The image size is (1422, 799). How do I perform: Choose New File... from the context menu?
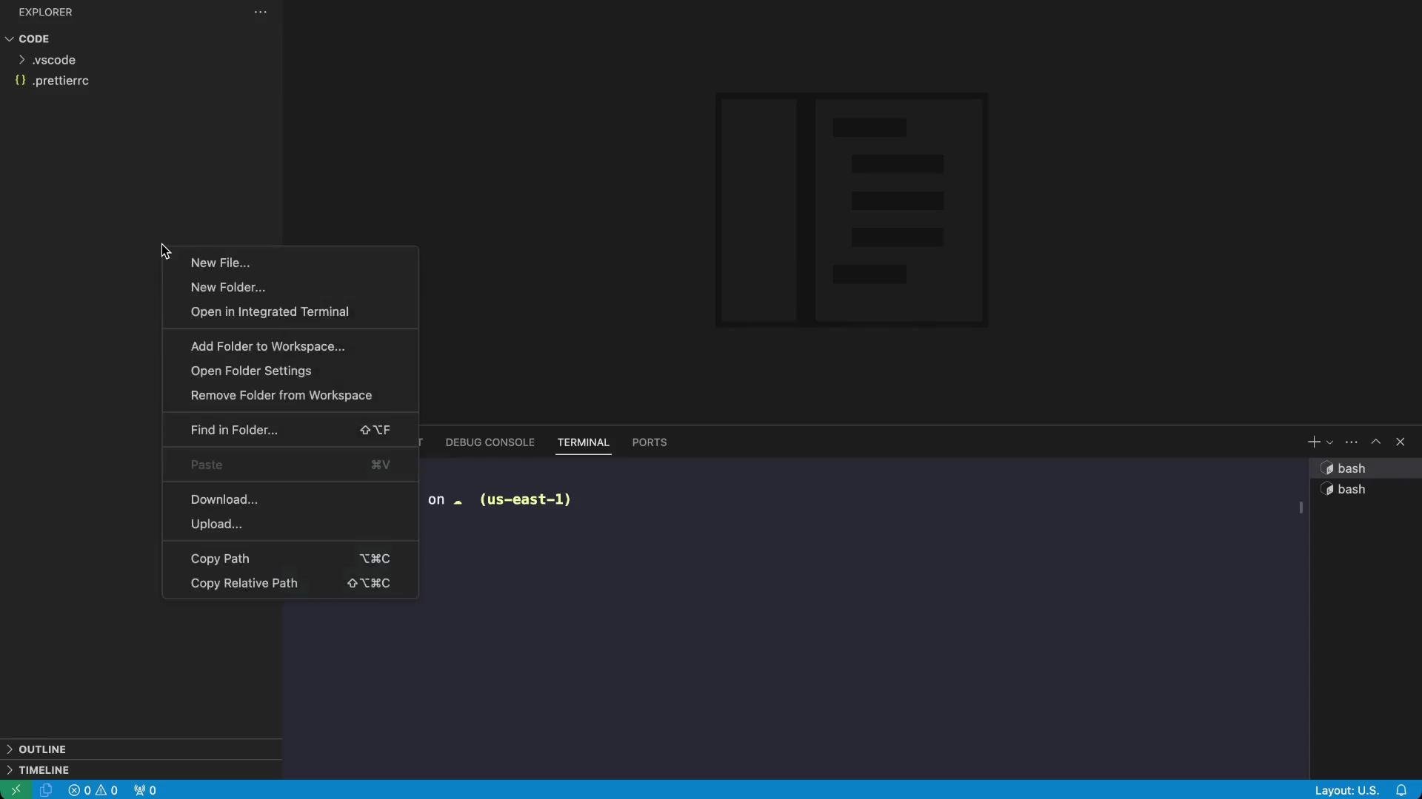(x=290, y=263)
